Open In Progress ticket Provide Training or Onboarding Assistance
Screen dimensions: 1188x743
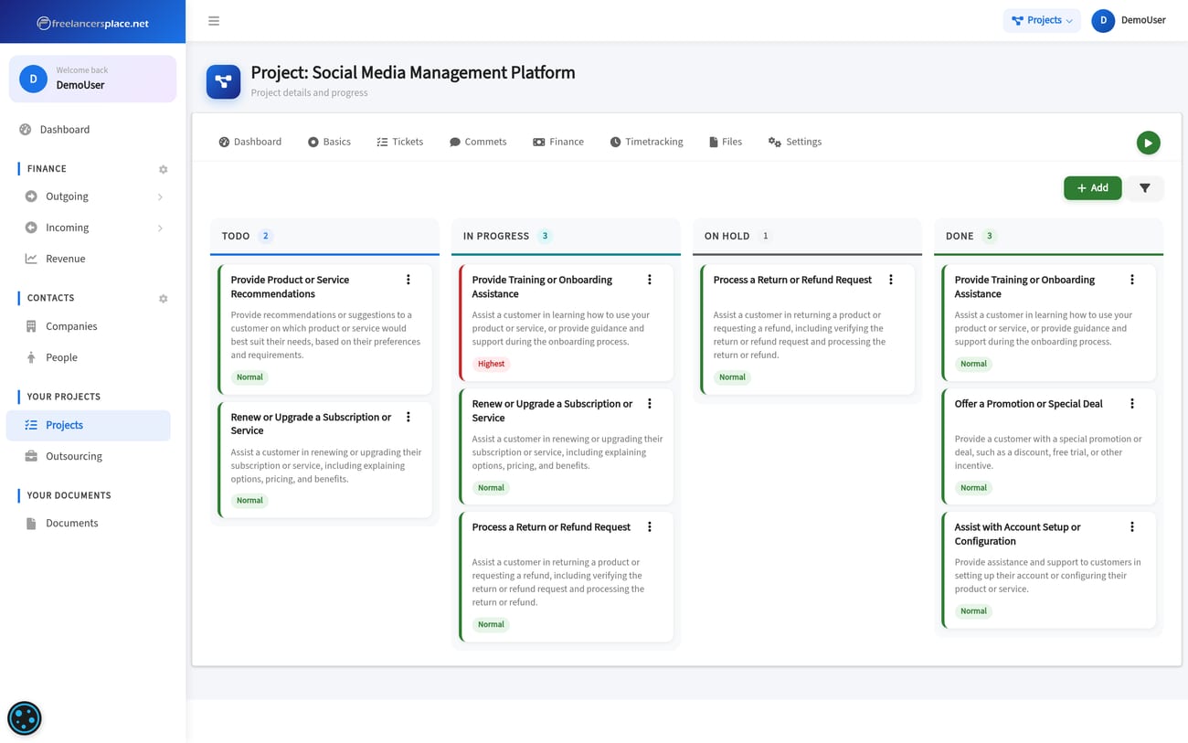[542, 287]
